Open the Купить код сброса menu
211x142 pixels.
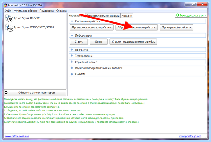(25, 11)
